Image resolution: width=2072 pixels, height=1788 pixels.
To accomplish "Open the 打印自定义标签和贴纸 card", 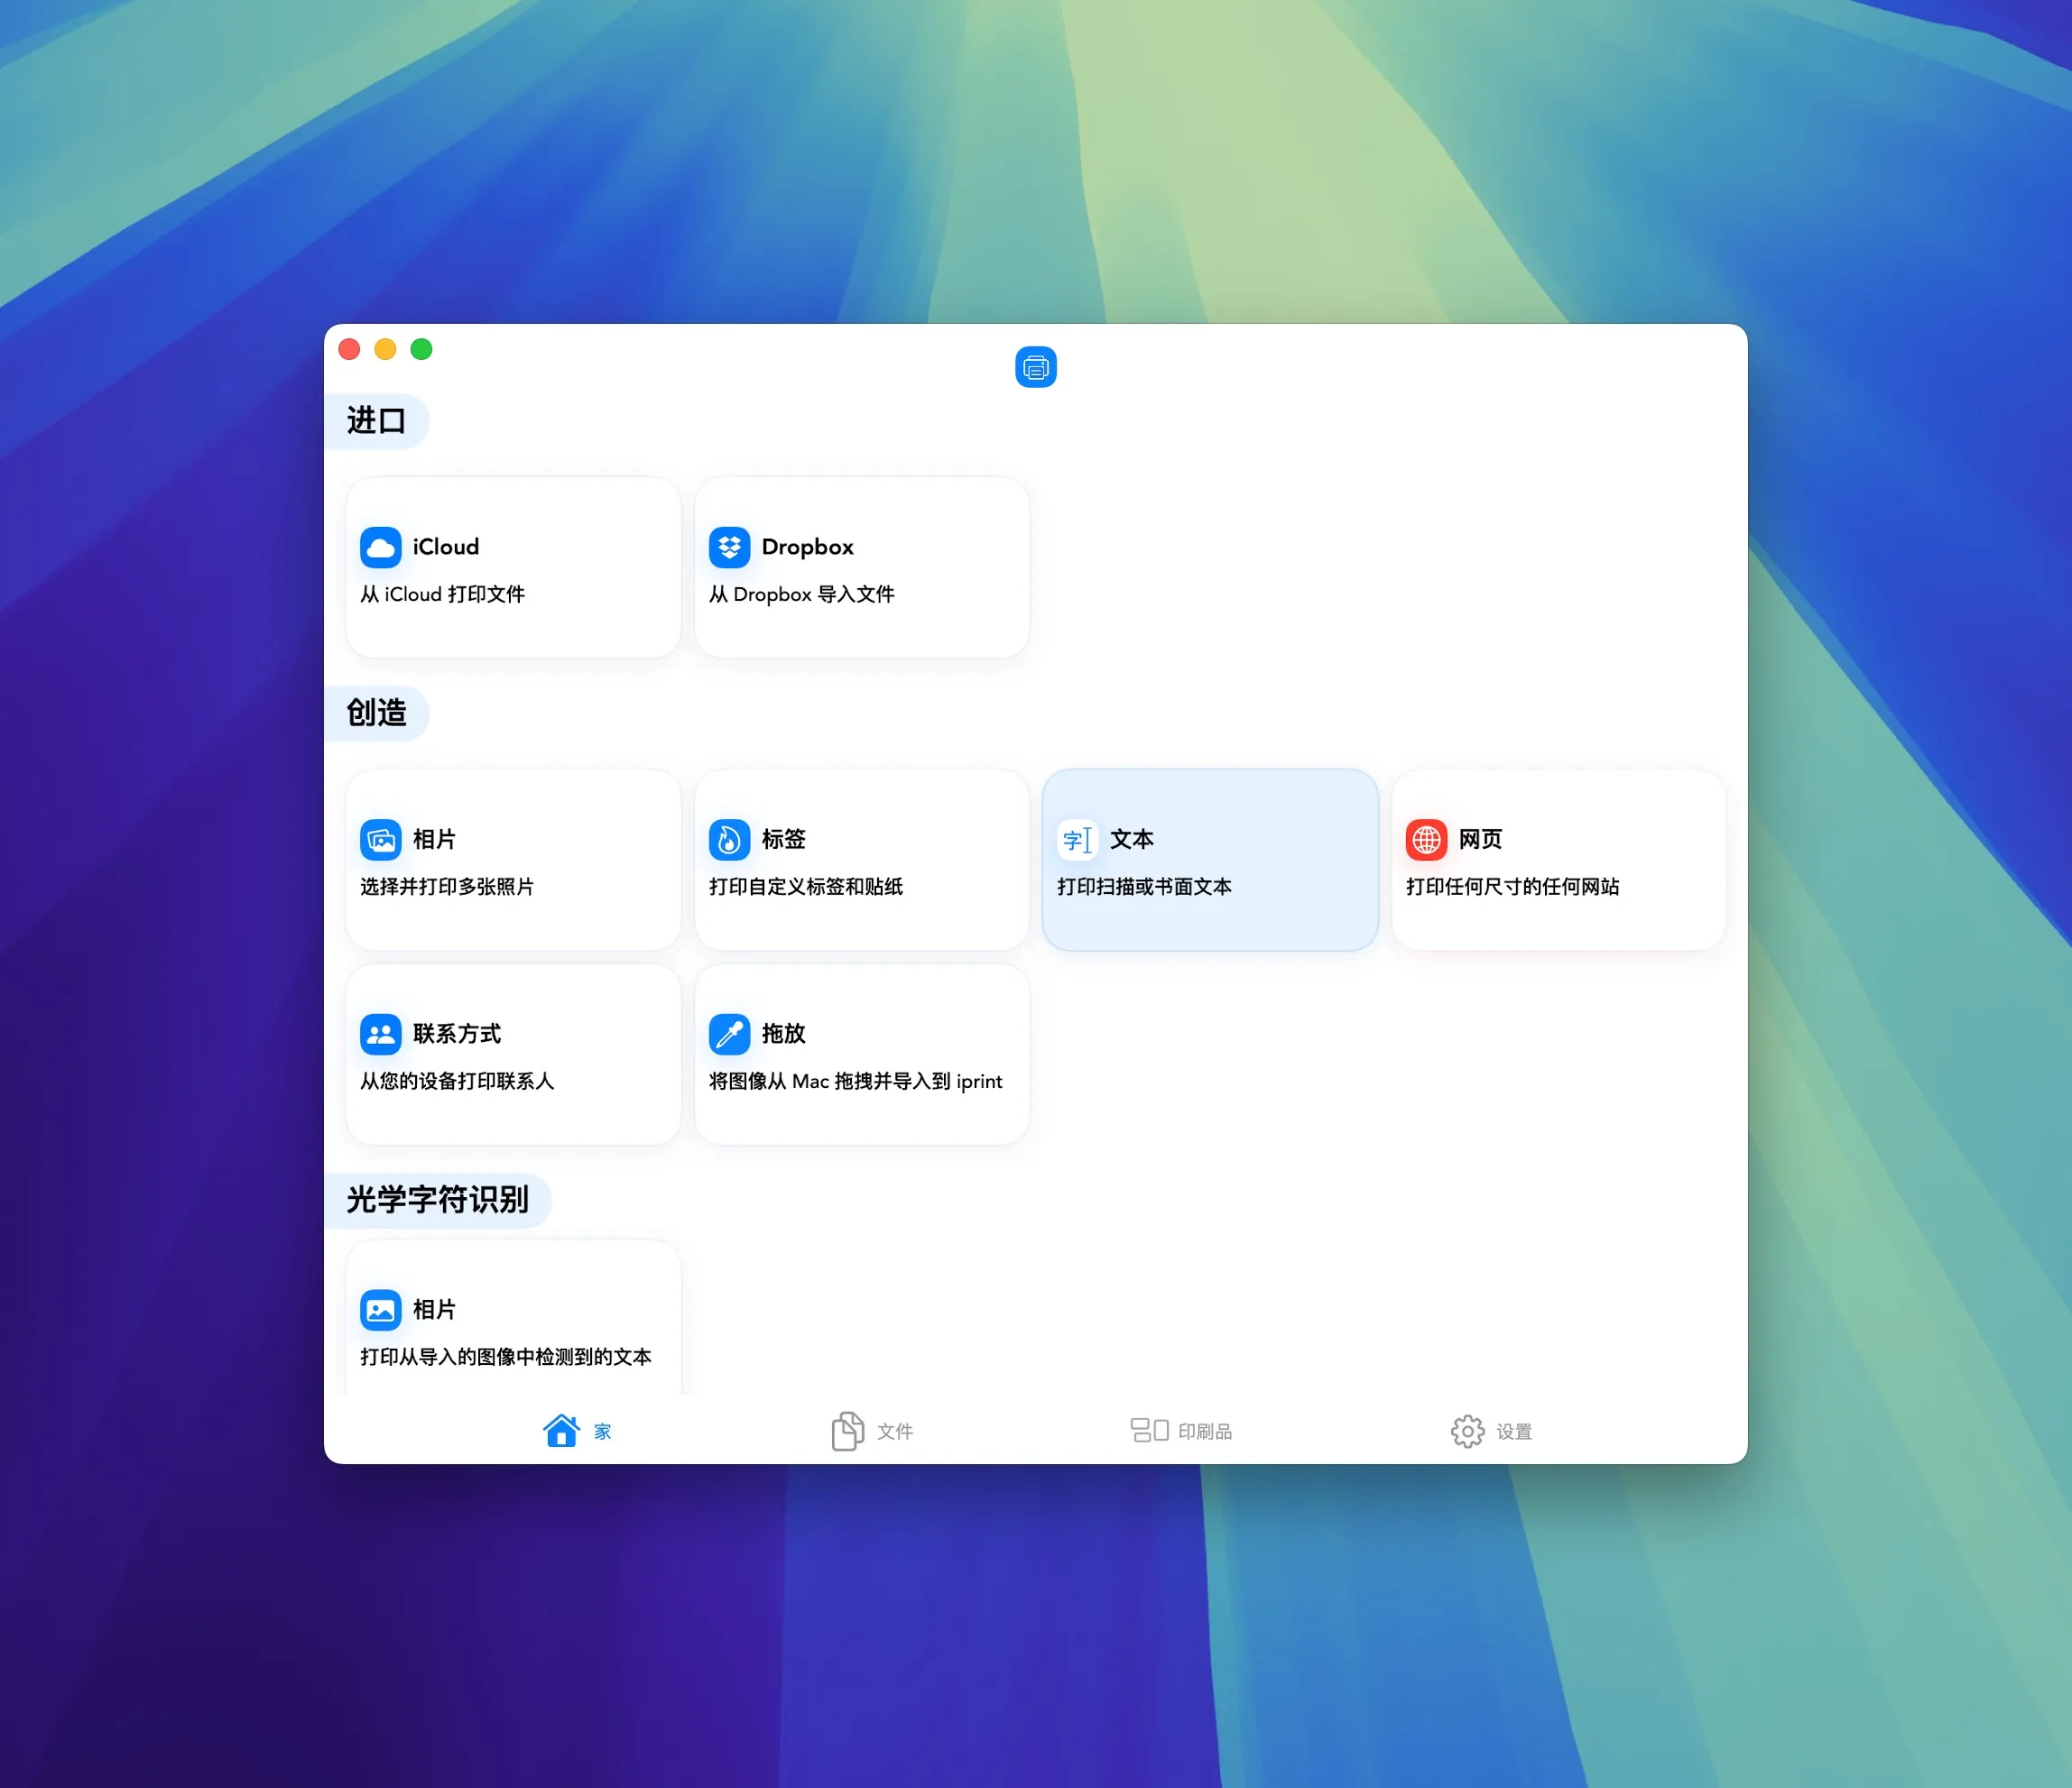I will tap(861, 860).
